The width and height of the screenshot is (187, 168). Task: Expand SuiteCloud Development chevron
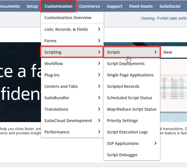[99, 121]
